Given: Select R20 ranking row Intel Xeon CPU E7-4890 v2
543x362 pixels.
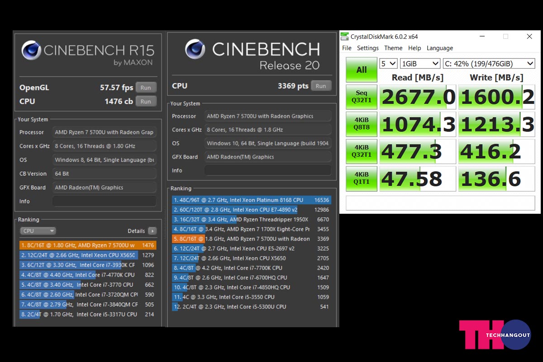Looking at the screenshot, I should click(251, 210).
